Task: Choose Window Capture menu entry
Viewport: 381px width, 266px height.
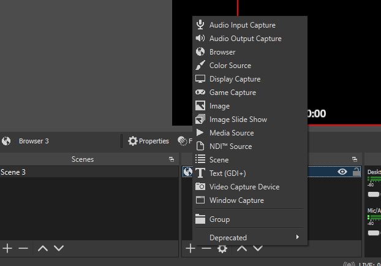Action: point(250,200)
